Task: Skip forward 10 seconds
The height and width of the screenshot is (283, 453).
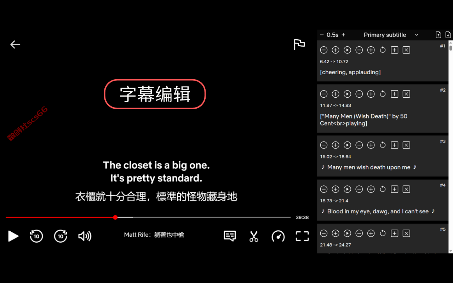Action: tap(61, 236)
